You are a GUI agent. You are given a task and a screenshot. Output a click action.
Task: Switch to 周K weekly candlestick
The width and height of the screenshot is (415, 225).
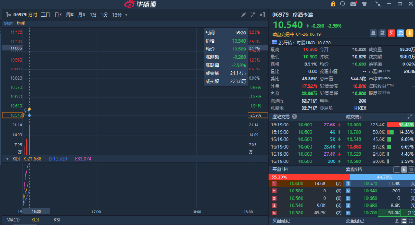click(x=70, y=14)
